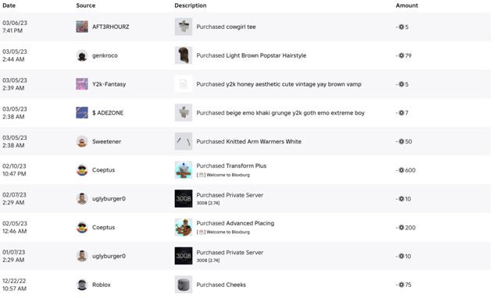Click the AFT3RHOURZ group icon
500x298 pixels.
coord(82,27)
